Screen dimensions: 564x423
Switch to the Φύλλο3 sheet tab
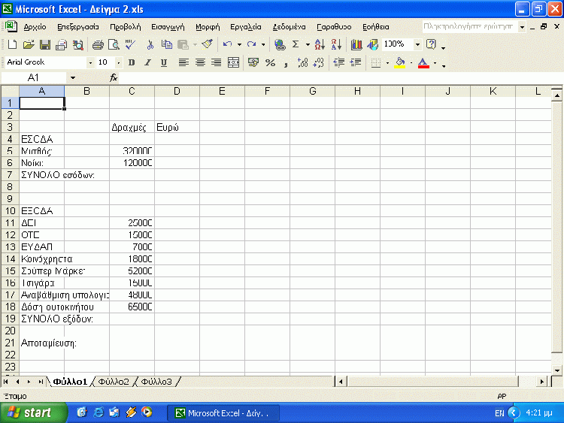click(x=156, y=382)
